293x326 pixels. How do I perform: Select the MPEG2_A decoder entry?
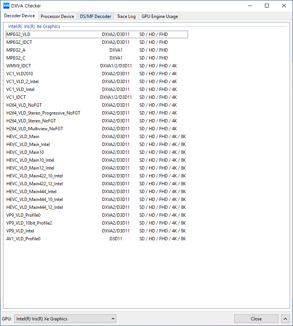point(97,50)
